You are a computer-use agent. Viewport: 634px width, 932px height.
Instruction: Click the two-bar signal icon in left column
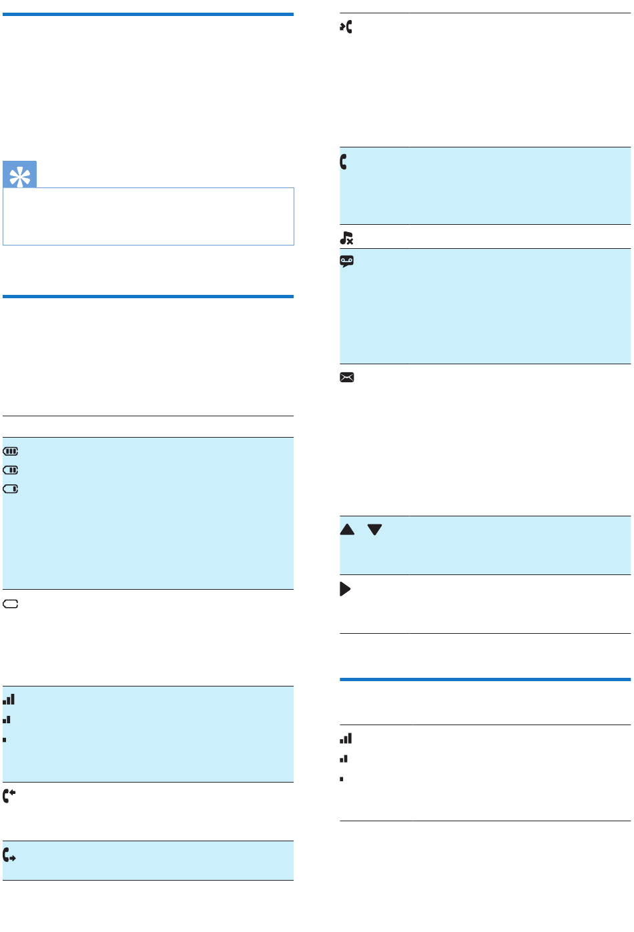click(x=7, y=720)
